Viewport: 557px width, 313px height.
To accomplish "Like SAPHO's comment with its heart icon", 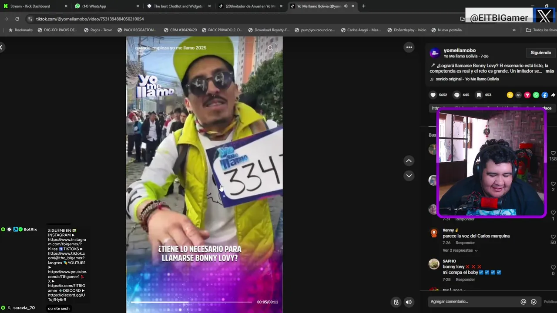I will click(553, 268).
